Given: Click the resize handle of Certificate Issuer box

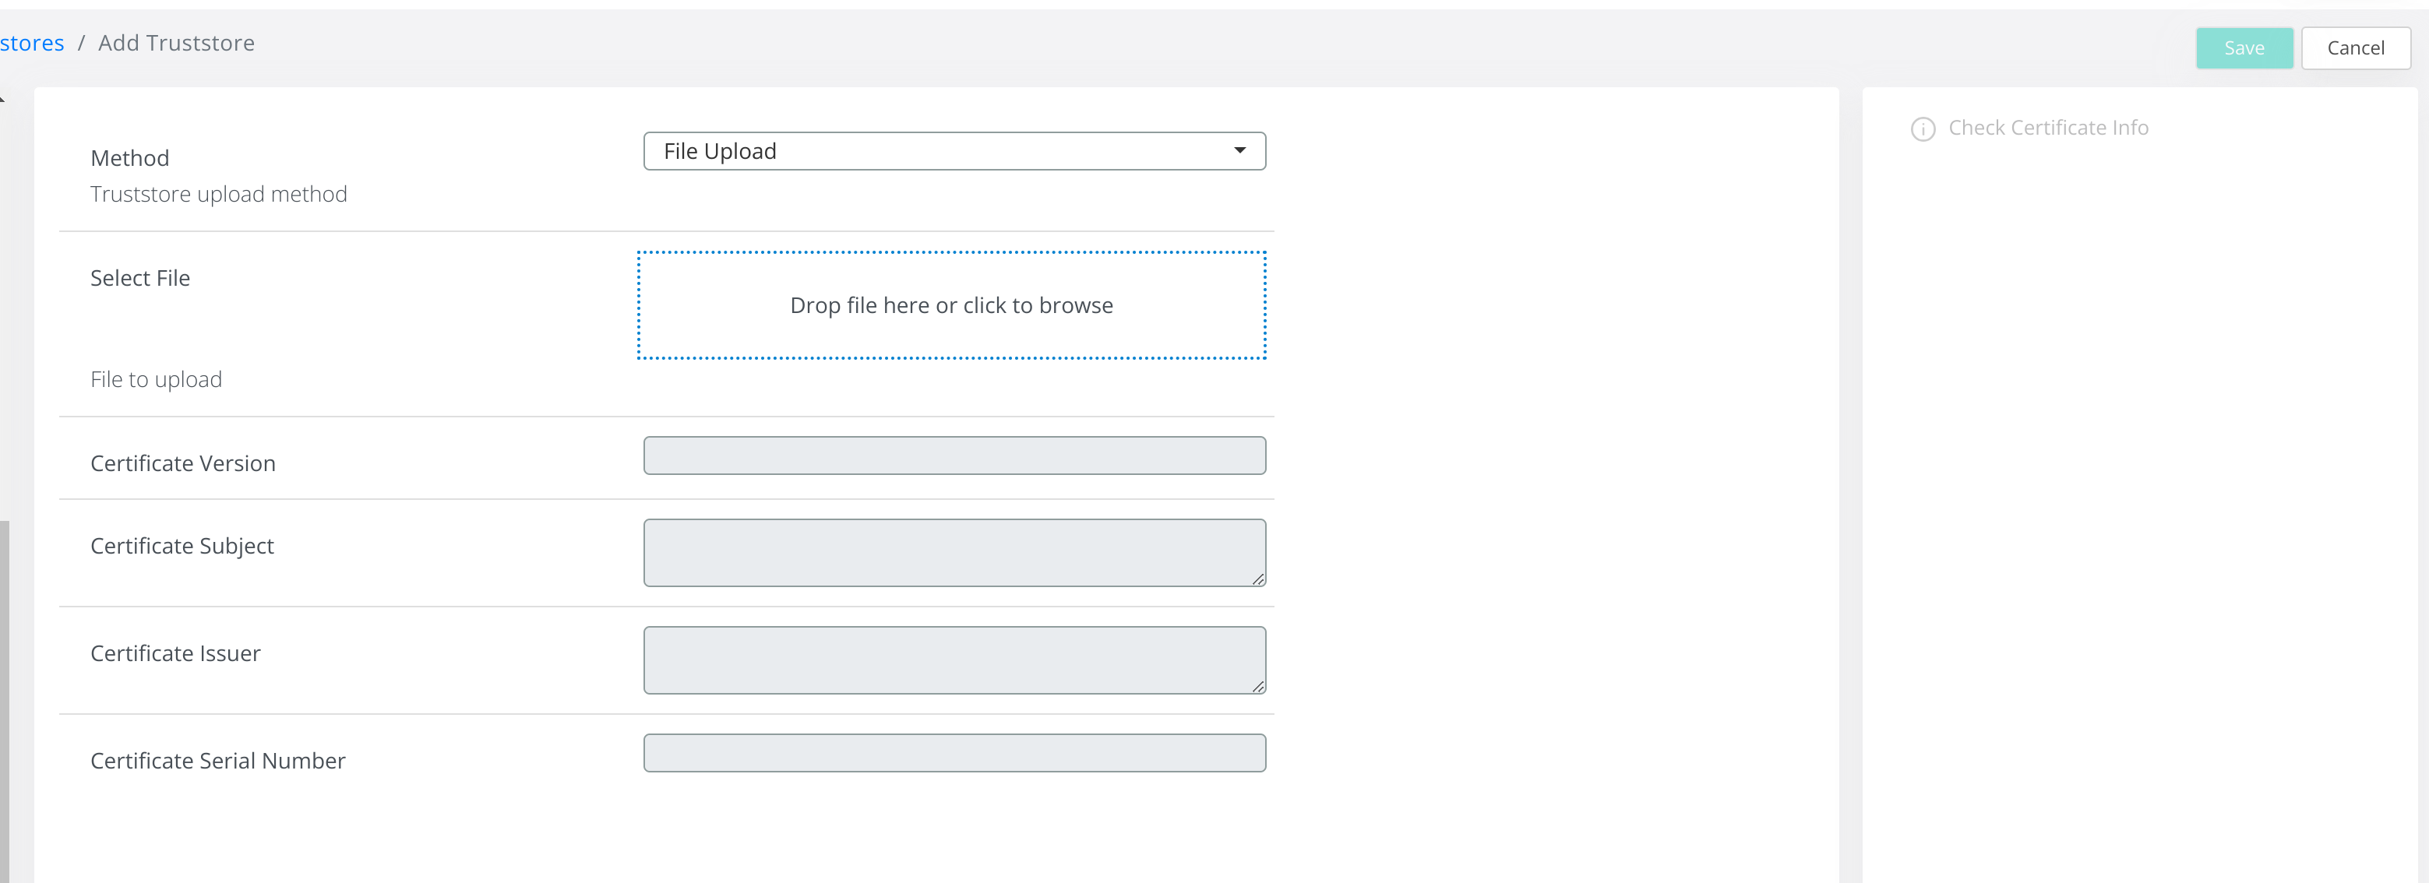Looking at the screenshot, I should click(x=1258, y=687).
